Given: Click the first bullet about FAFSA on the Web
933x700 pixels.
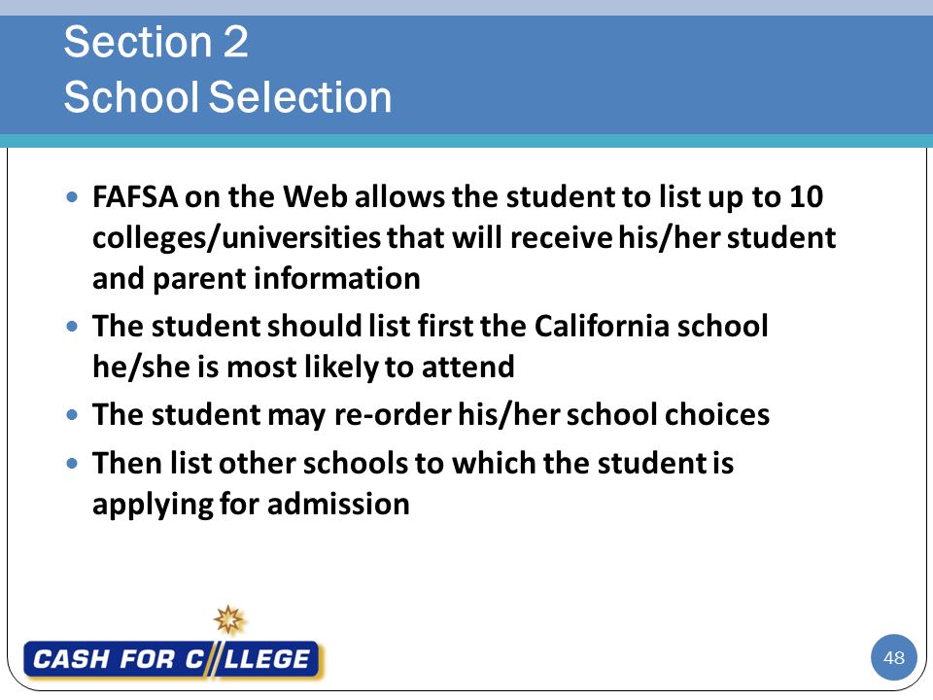Looking at the screenshot, I should 465,238.
